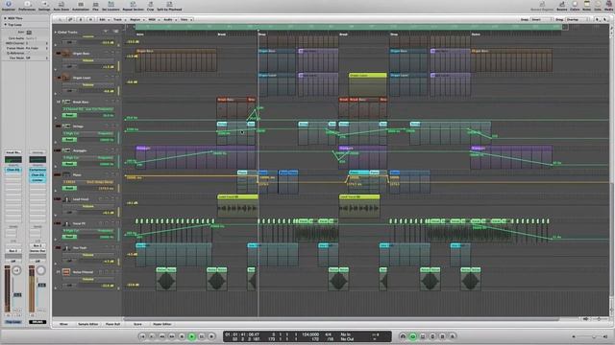Toggle Read automation on Arpeggio track
Viewport: 615px width, 345px height.
pyautogui.click(x=69, y=164)
